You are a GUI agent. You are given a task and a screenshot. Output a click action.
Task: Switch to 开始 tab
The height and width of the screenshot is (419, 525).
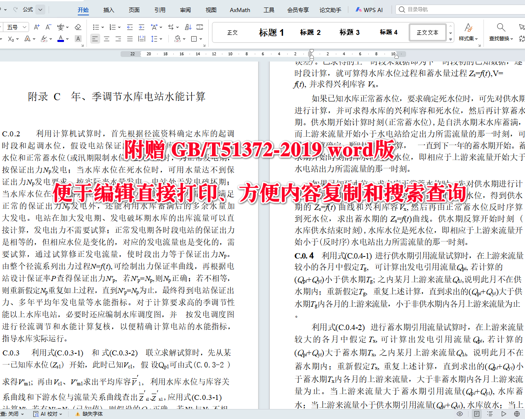click(x=83, y=10)
